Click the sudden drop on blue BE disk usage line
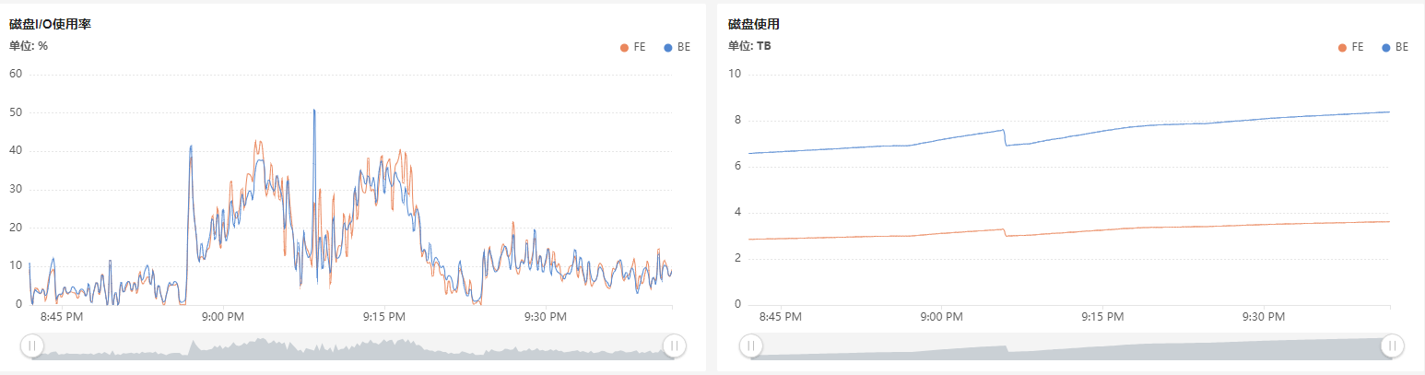The height and width of the screenshot is (375, 1425). click(x=1005, y=137)
